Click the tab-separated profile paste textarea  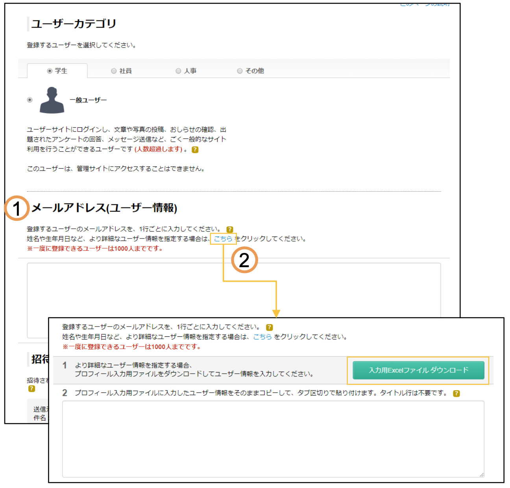pyautogui.click(x=273, y=439)
